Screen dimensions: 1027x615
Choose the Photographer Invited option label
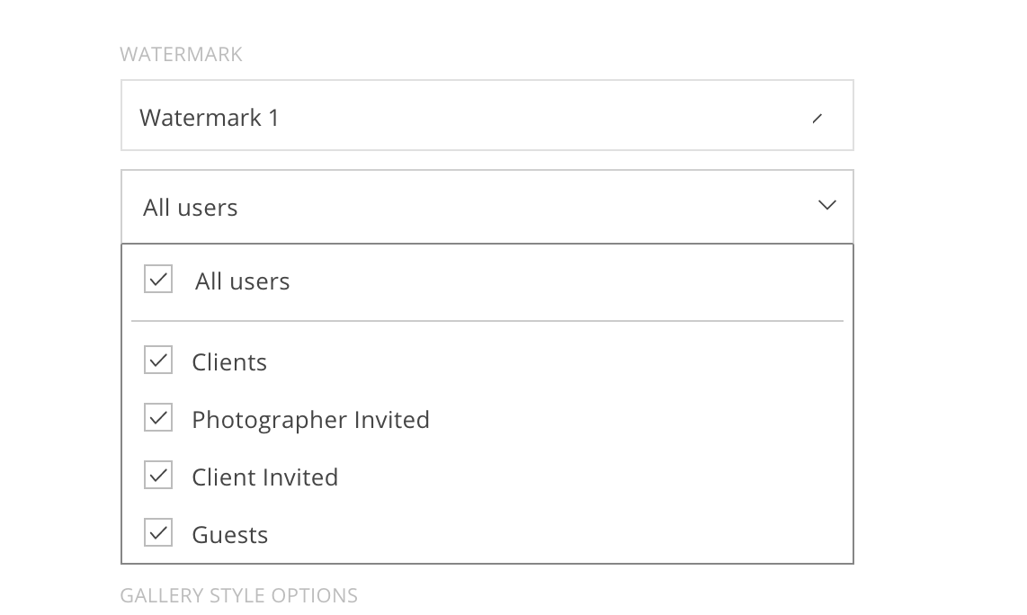[310, 420]
